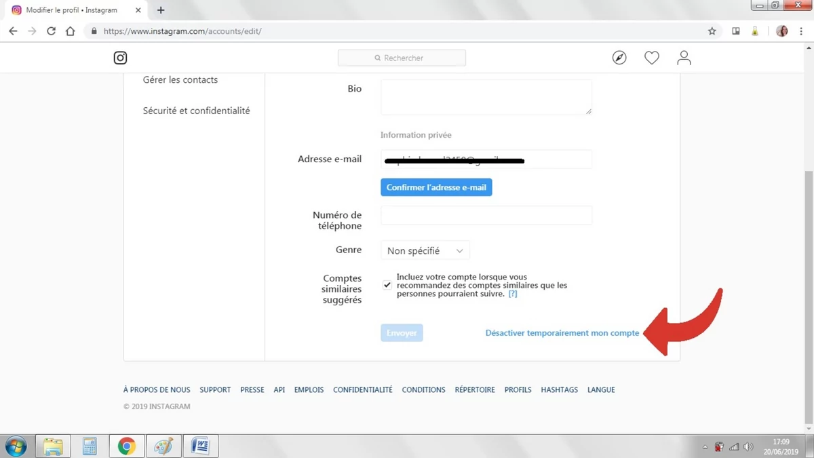
Task: Click the yellow extension icon in toolbar
Action: 755,31
